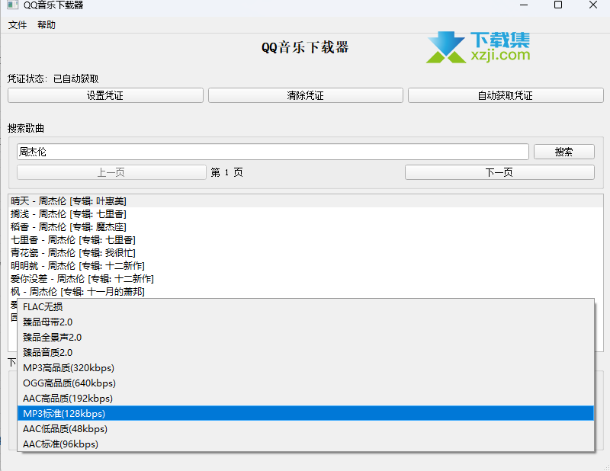Choose FLAC无损 quality option
Image resolution: width=610 pixels, height=471 pixels.
(x=306, y=307)
